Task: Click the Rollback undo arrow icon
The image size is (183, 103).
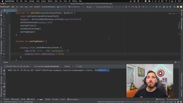Action: coord(160,7)
